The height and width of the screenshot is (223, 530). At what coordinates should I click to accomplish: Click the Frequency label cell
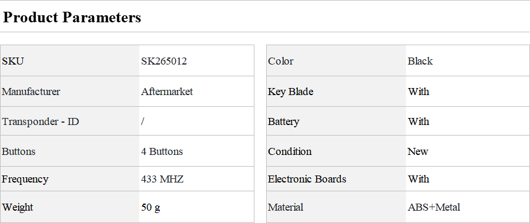(70, 179)
